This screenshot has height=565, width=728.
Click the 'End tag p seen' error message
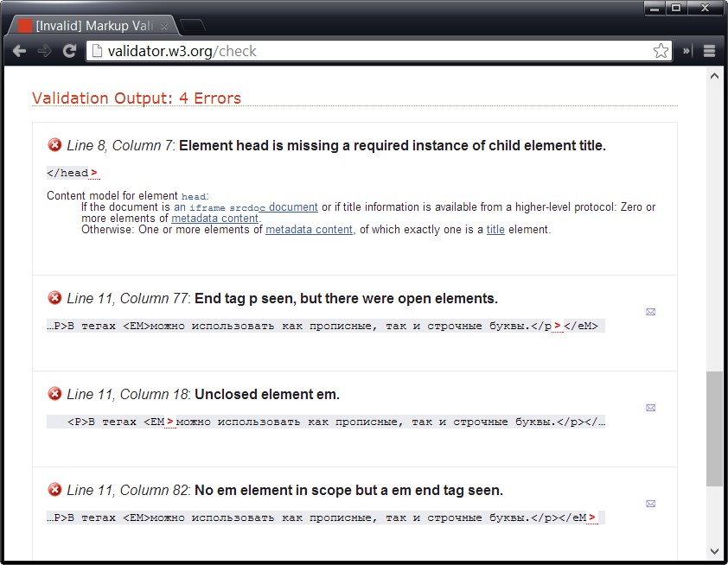346,298
